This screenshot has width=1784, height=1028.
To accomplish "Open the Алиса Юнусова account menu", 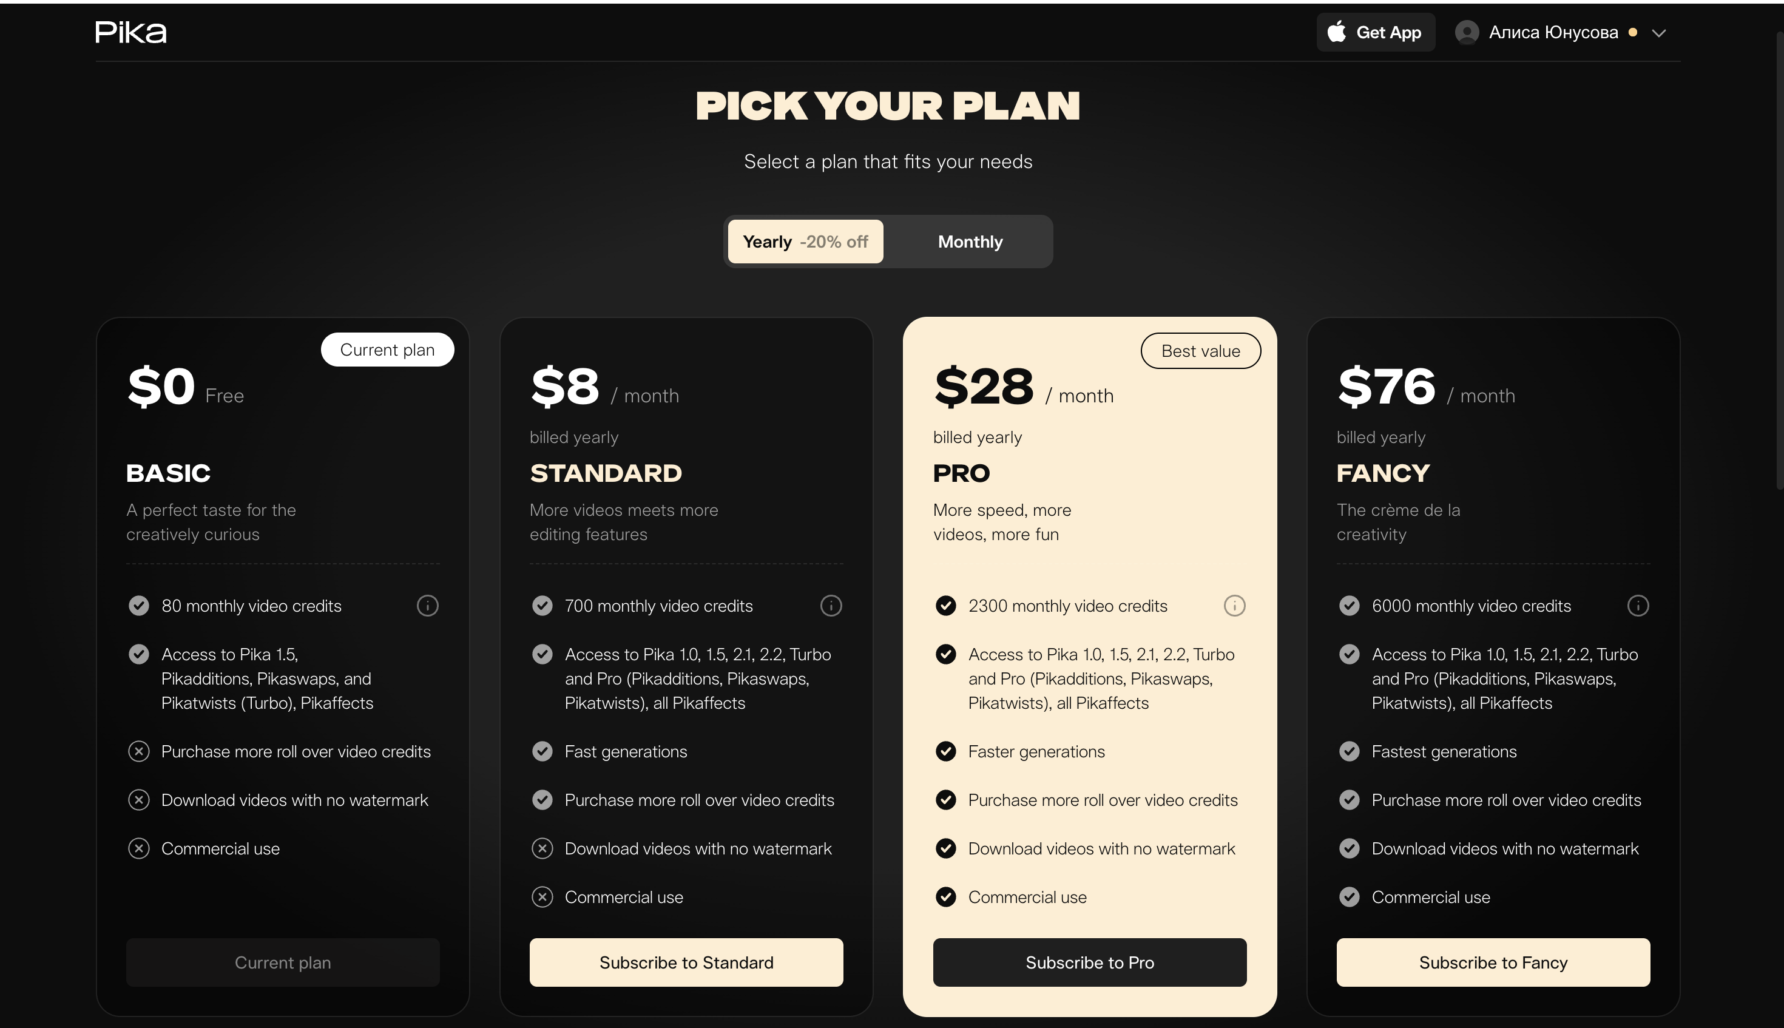I will point(1561,33).
